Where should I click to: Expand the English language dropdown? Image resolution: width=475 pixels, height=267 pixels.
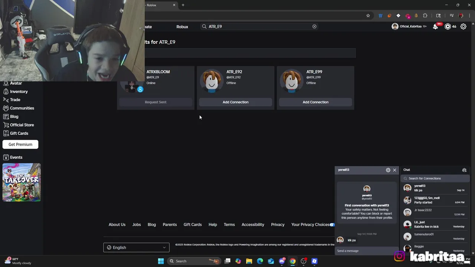click(136, 247)
